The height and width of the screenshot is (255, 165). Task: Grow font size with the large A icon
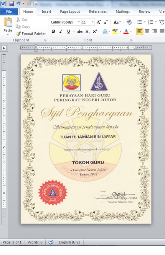tap(99, 22)
